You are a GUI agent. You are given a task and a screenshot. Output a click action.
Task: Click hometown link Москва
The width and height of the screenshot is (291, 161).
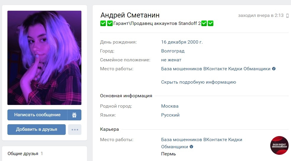170,106
